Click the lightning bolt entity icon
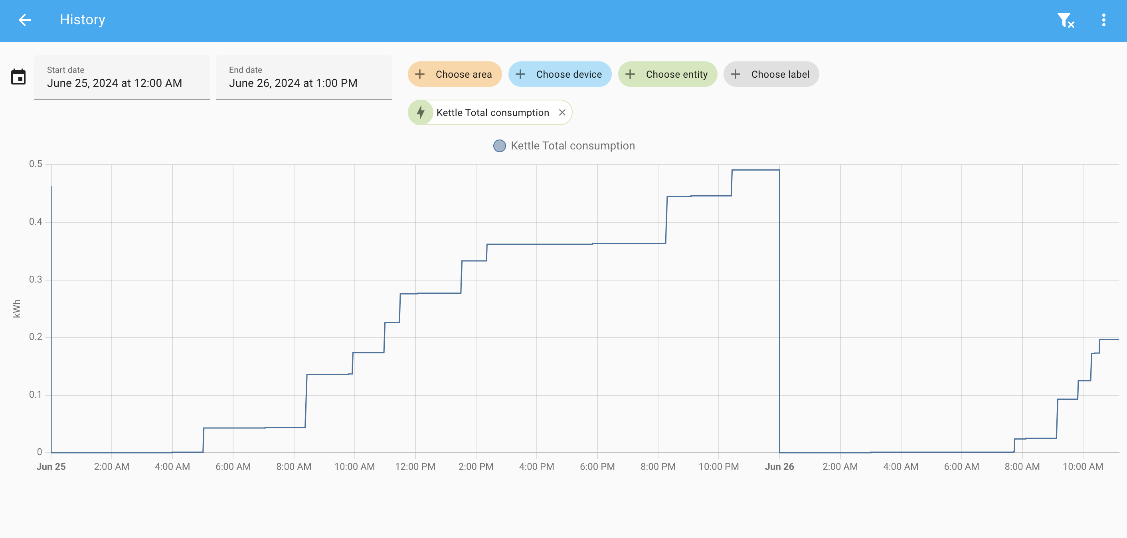Viewport: 1127px width, 538px height. point(421,113)
